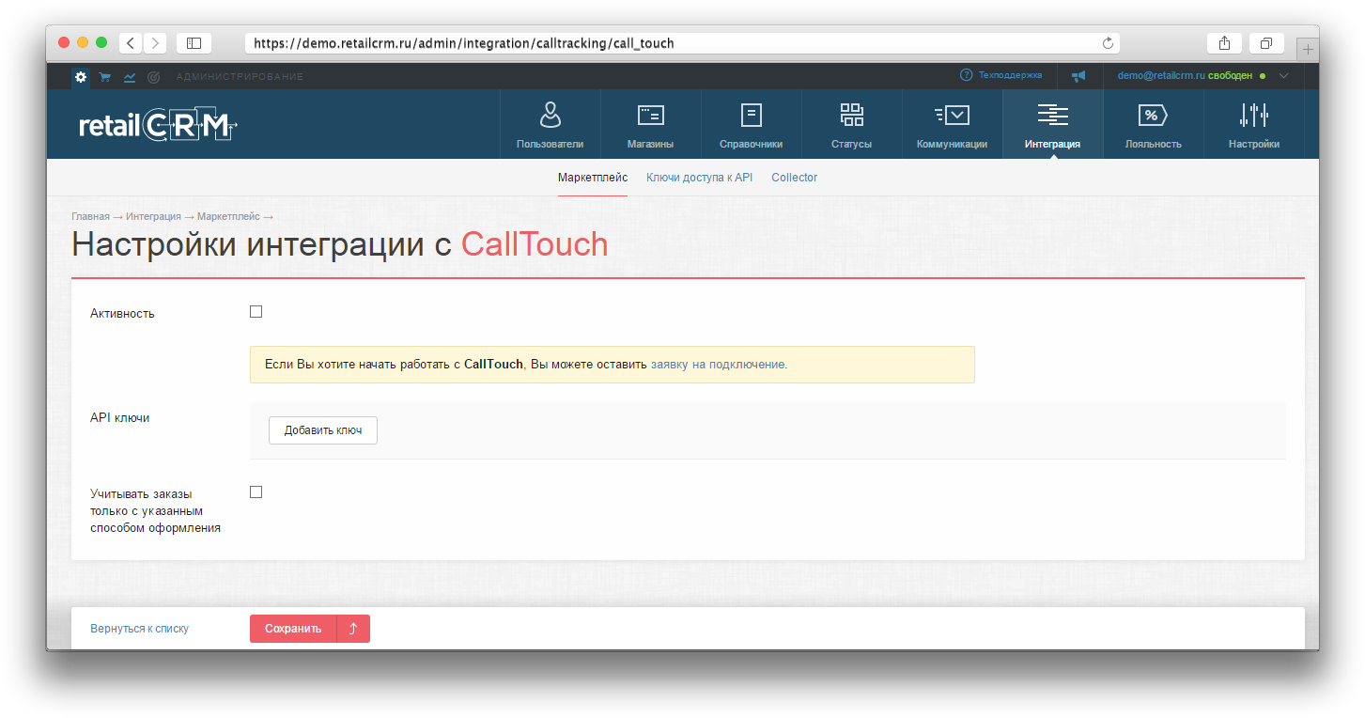Select the Магазины section icon
The height and width of the screenshot is (718, 1365).
click(x=650, y=115)
